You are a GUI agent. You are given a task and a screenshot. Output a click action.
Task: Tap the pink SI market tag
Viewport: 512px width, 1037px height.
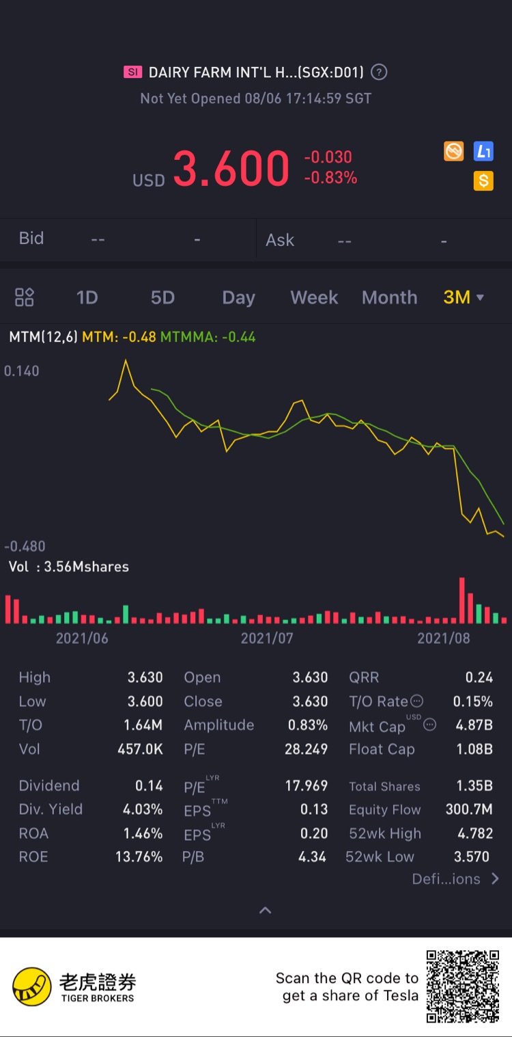tap(132, 72)
